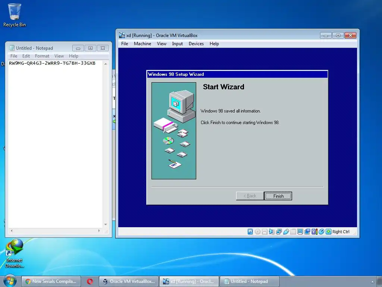Click the serial key text in Notepad
382x287 pixels.
[x=52, y=63]
